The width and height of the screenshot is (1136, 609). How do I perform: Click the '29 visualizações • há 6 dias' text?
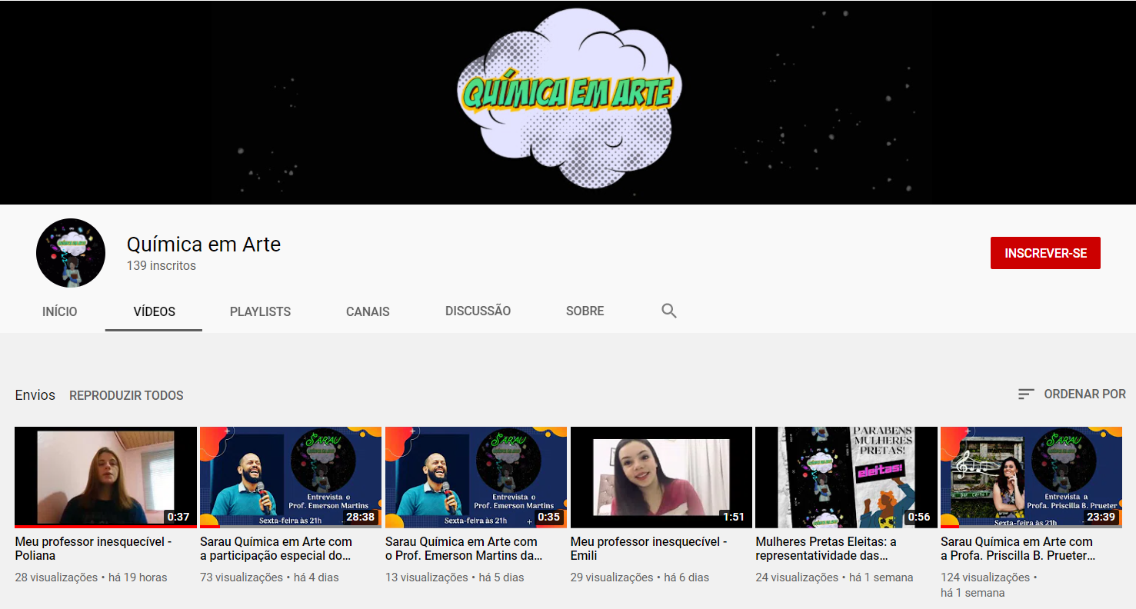(640, 577)
